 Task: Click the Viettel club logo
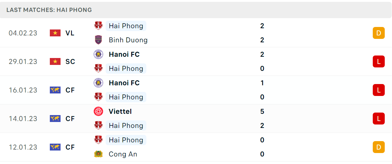click(x=98, y=111)
